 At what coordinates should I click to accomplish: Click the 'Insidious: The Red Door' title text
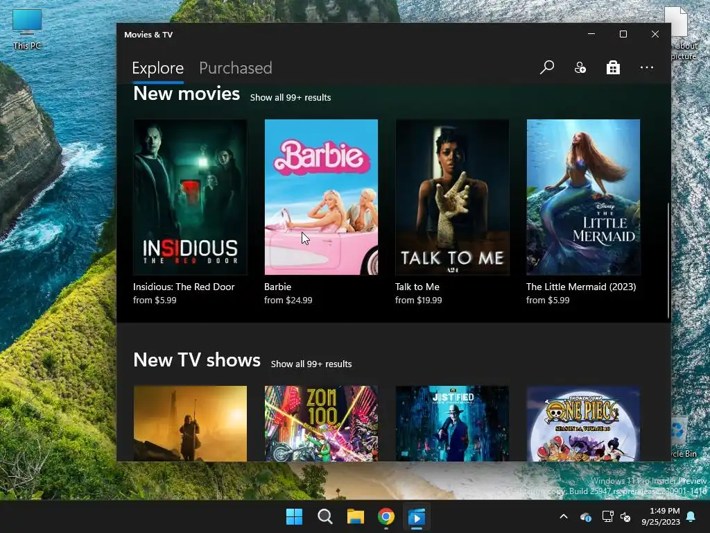(x=184, y=287)
